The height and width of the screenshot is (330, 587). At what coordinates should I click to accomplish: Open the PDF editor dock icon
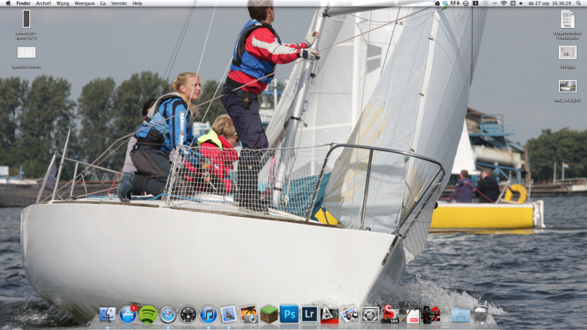410,315
